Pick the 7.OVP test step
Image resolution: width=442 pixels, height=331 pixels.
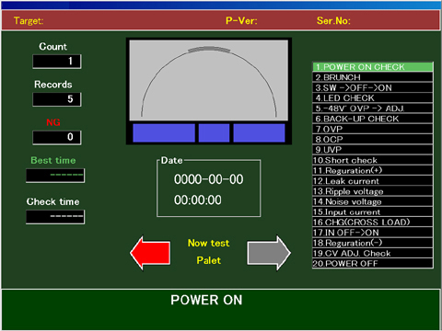(373, 129)
